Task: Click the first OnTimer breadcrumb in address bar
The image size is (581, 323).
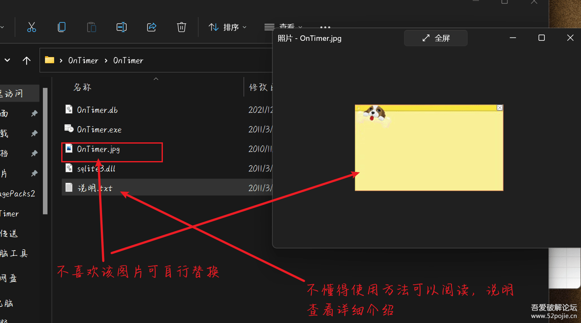Action: tap(83, 61)
